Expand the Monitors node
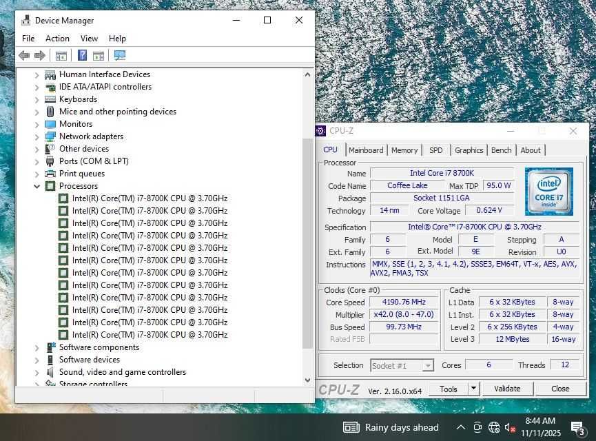Screen dimensions: 596x441 tap(37, 125)
